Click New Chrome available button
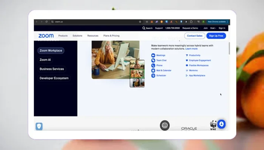This screenshot has width=264, height=150. coord(216,22)
